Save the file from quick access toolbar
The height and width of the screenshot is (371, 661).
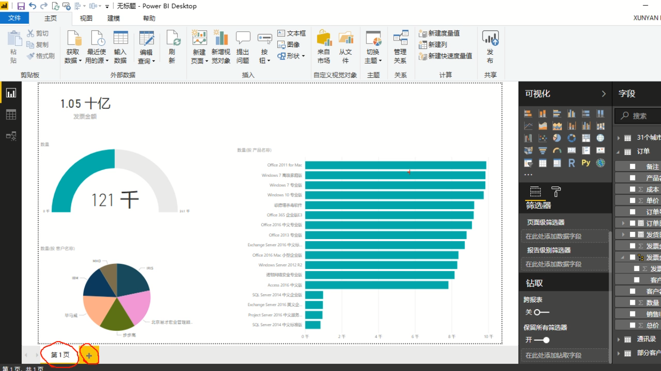pos(21,6)
